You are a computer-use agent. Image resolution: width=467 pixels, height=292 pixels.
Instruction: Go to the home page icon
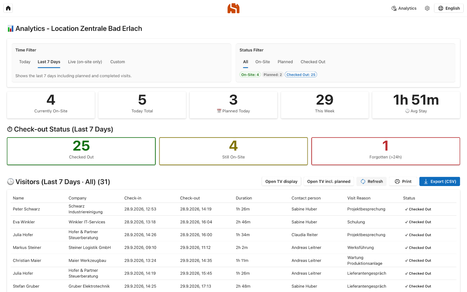8,8
